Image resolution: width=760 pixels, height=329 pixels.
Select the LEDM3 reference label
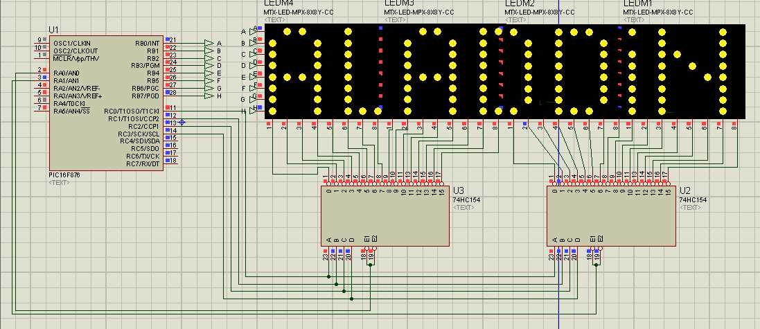399,3
